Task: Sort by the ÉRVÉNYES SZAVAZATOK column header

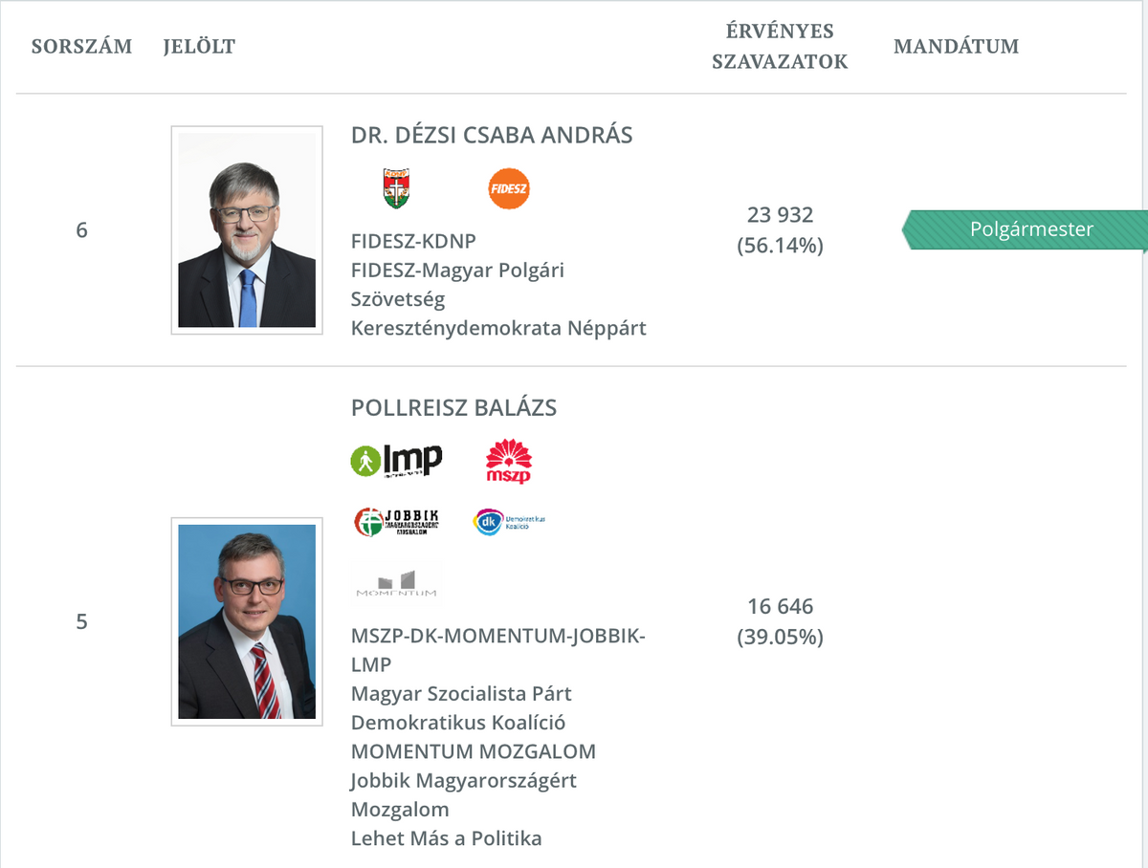Action: 780,46
